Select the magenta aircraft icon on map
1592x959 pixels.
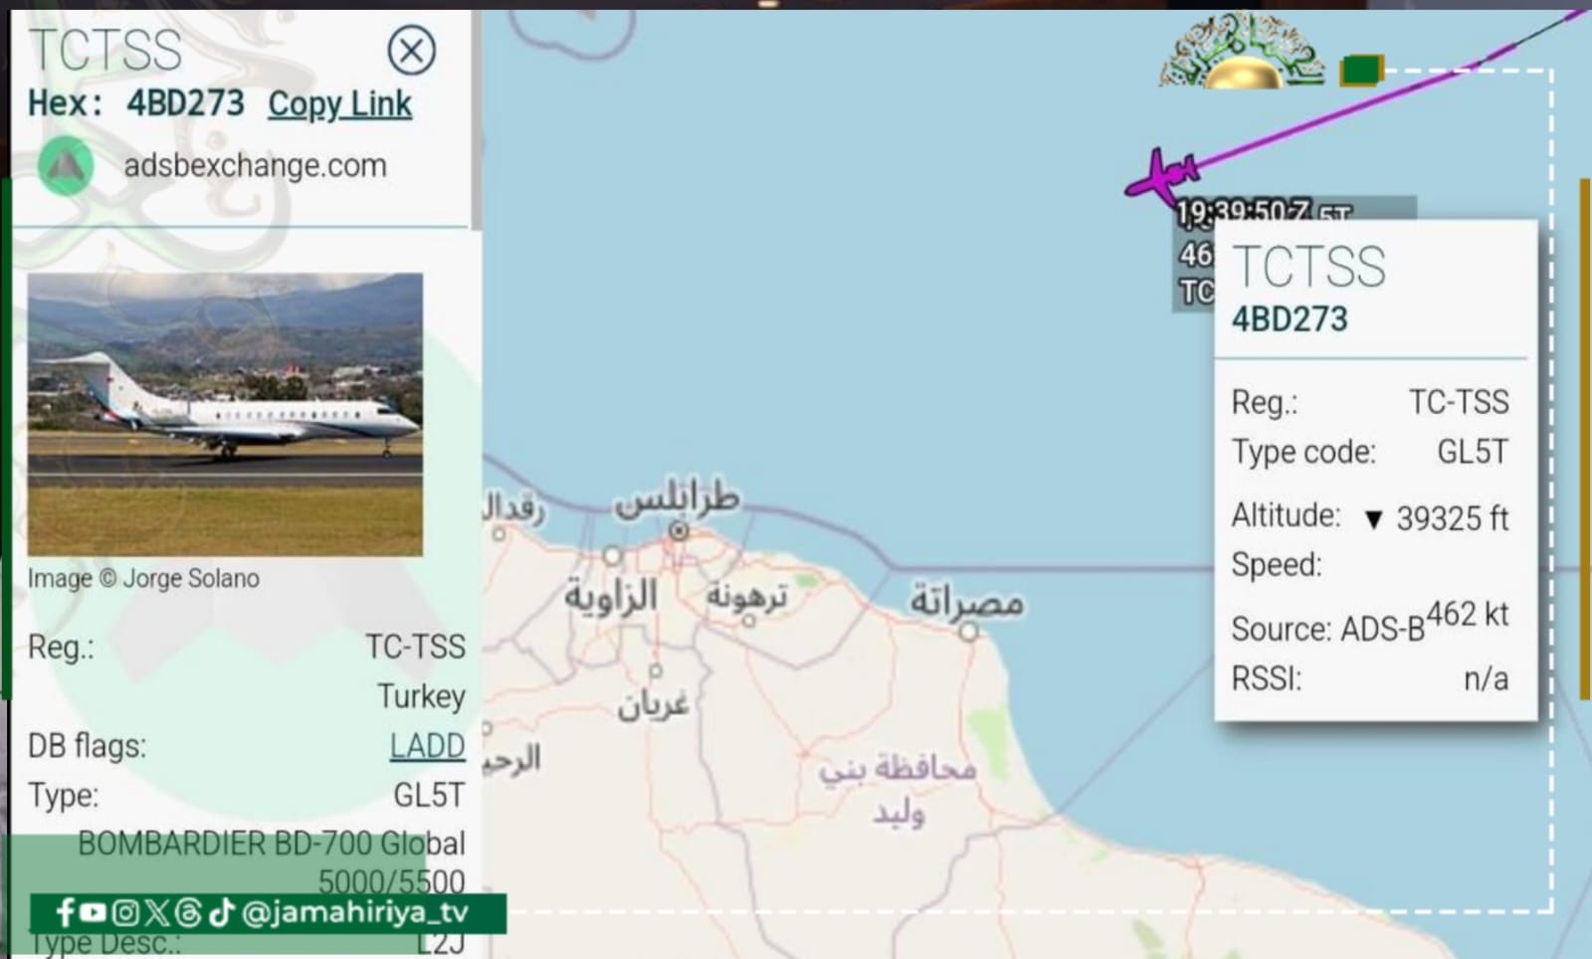pyautogui.click(x=1161, y=178)
